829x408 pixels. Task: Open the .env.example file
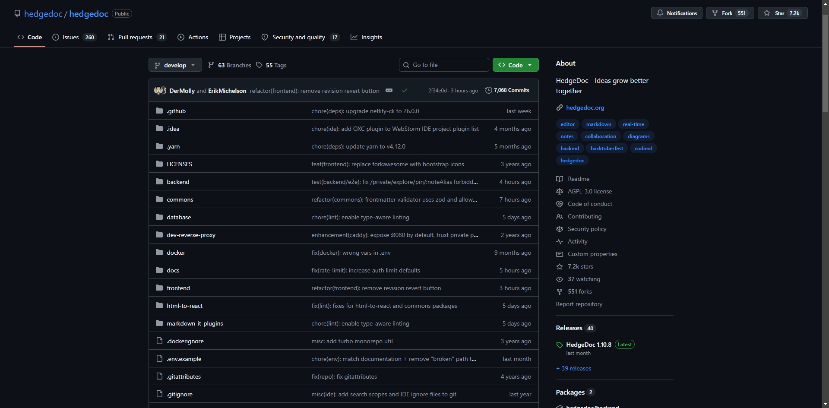coord(184,359)
